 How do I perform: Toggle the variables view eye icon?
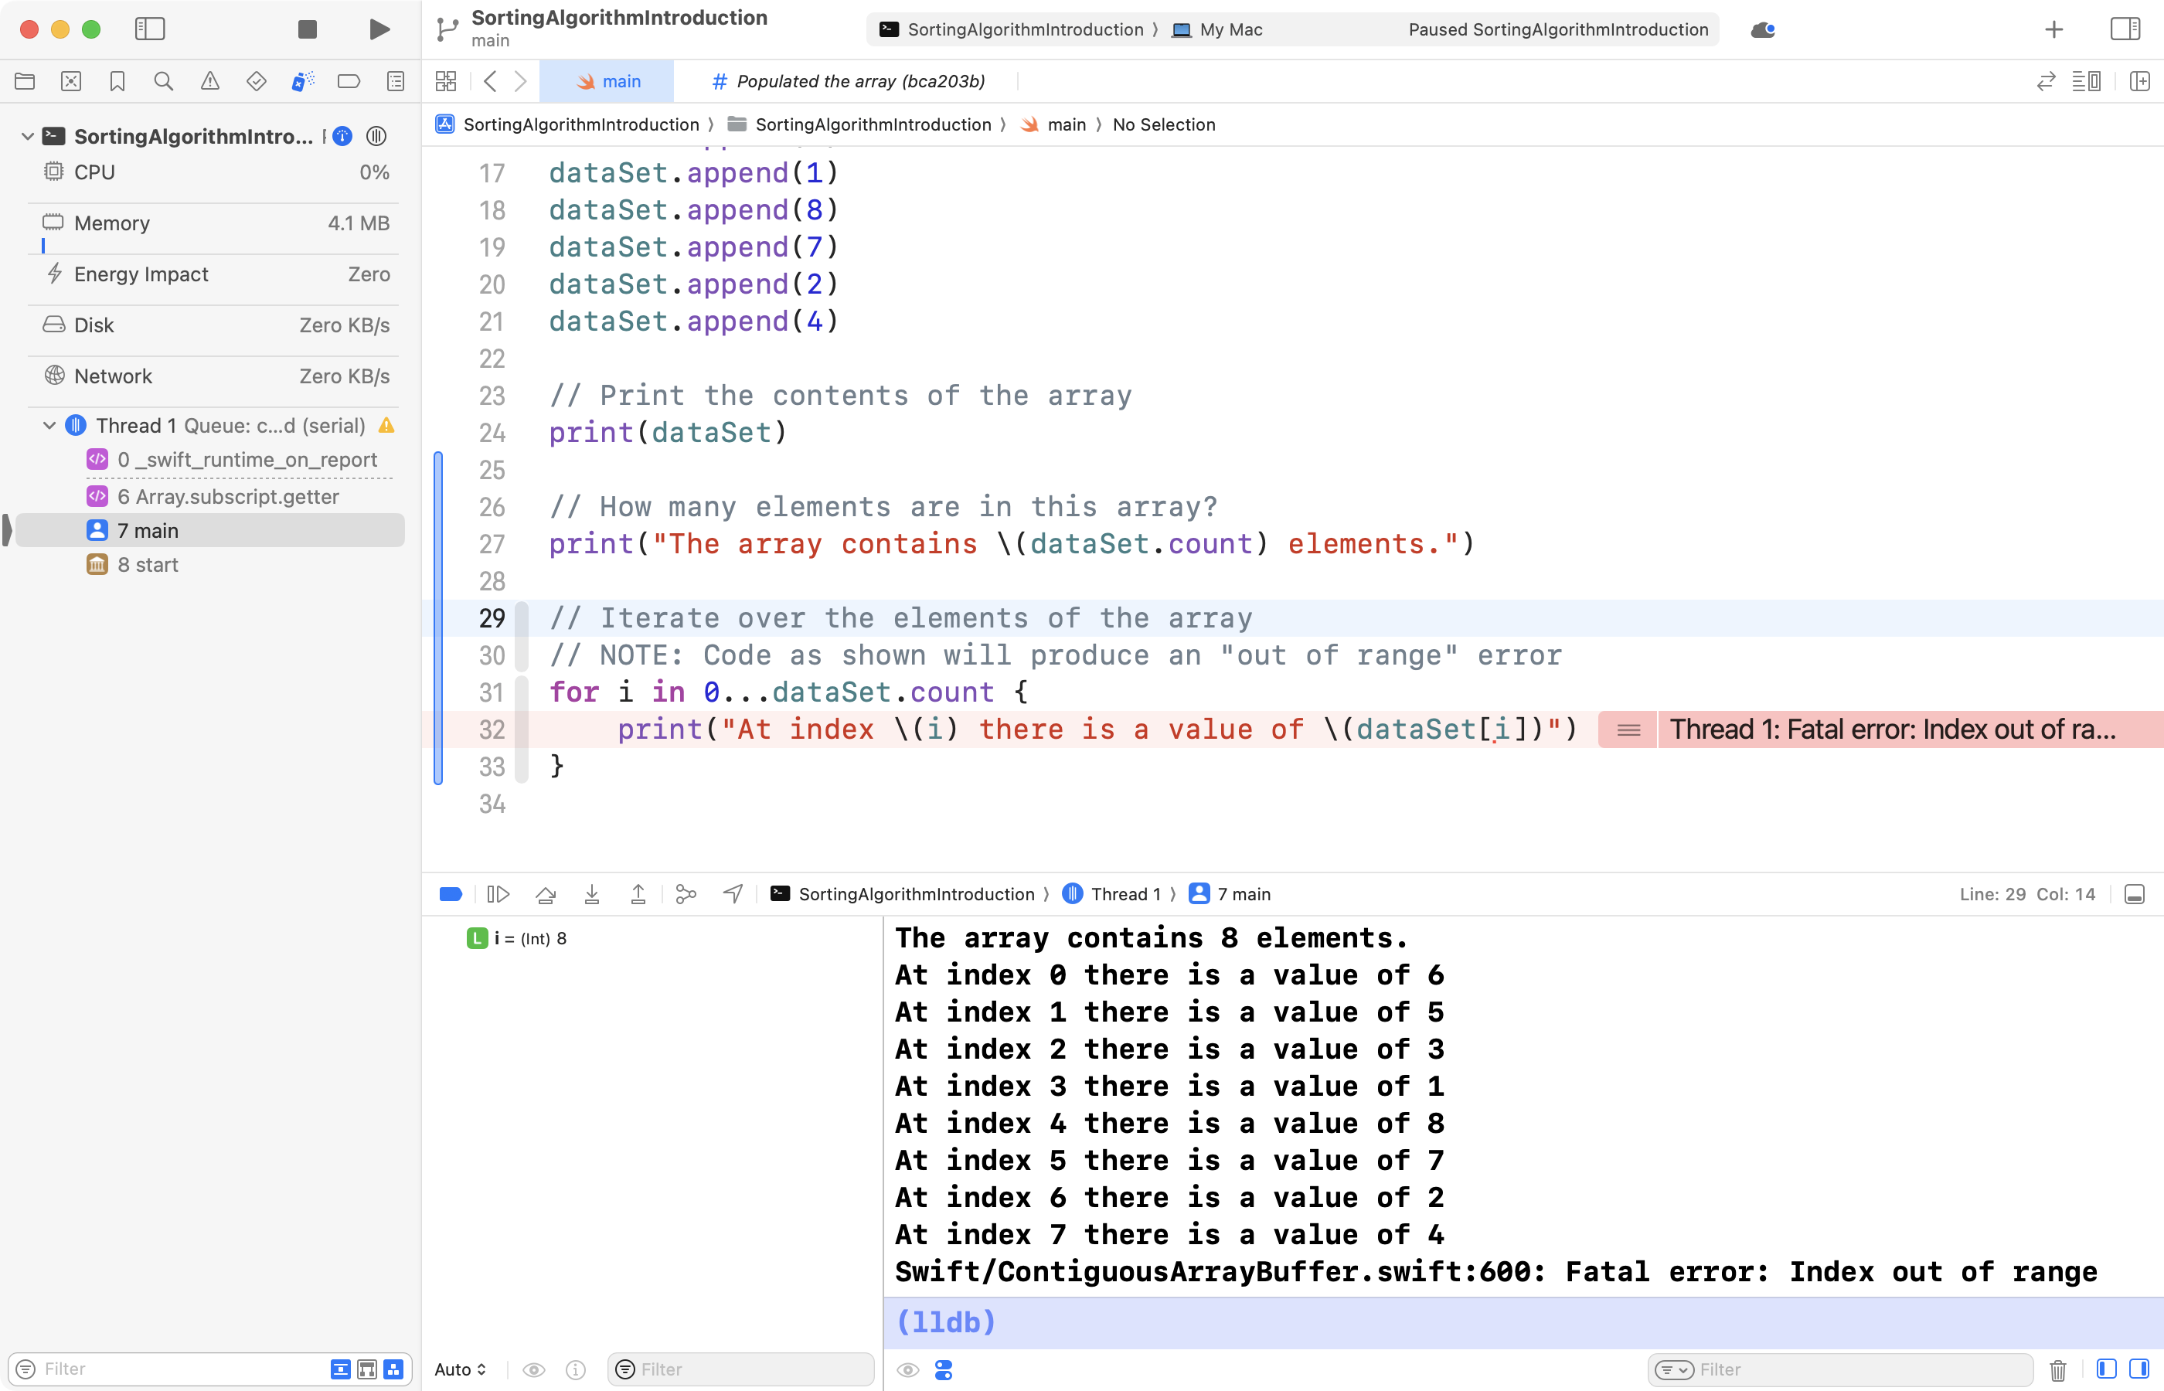(535, 1369)
